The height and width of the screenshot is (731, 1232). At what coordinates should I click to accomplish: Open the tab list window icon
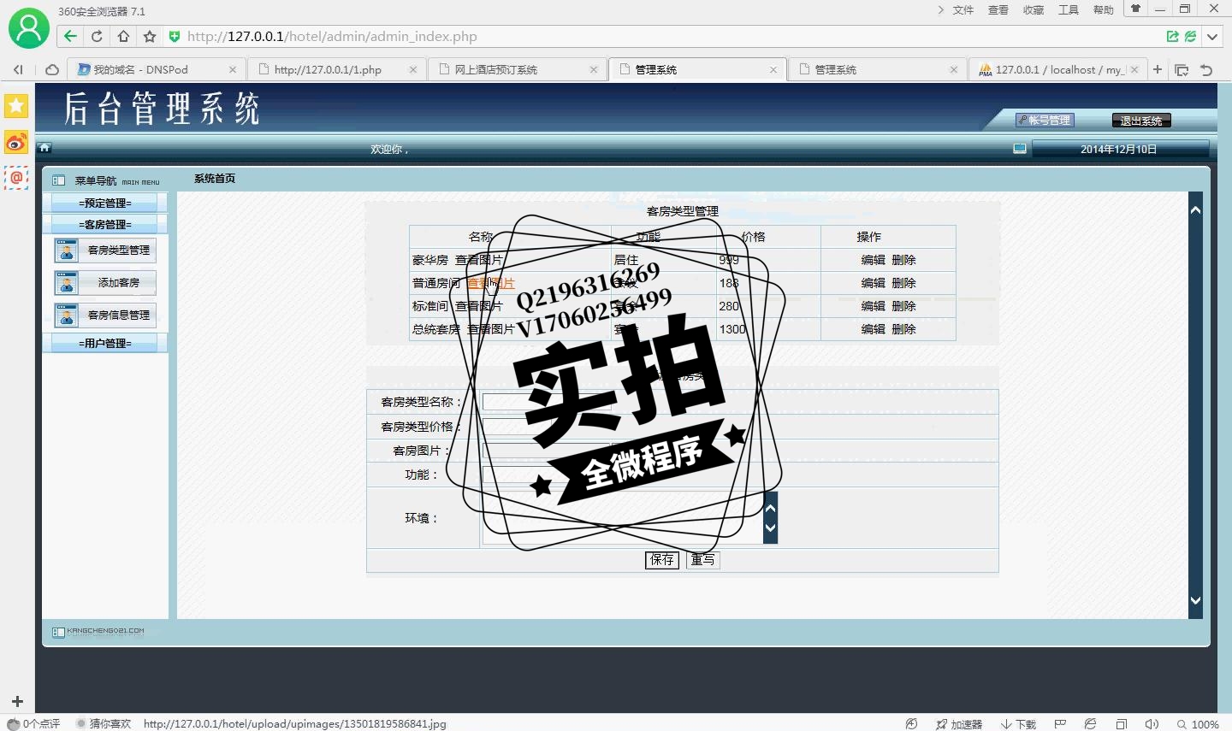pos(1182,70)
